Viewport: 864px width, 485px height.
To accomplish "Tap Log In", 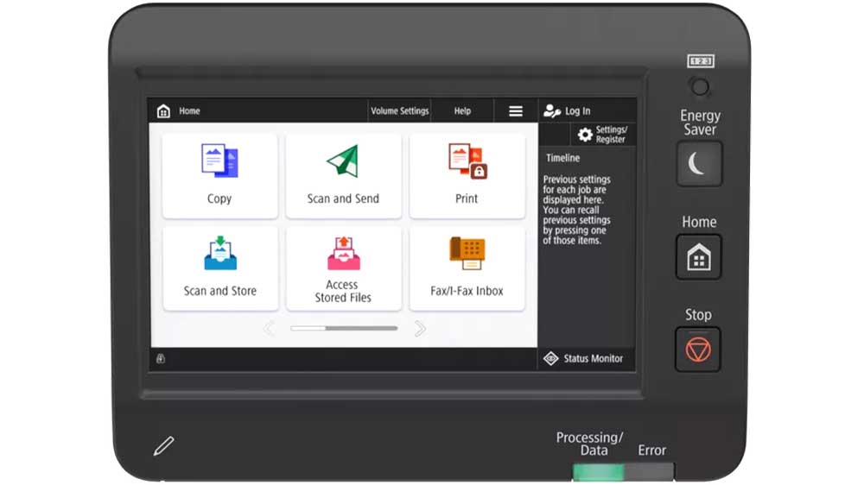I will [x=568, y=111].
